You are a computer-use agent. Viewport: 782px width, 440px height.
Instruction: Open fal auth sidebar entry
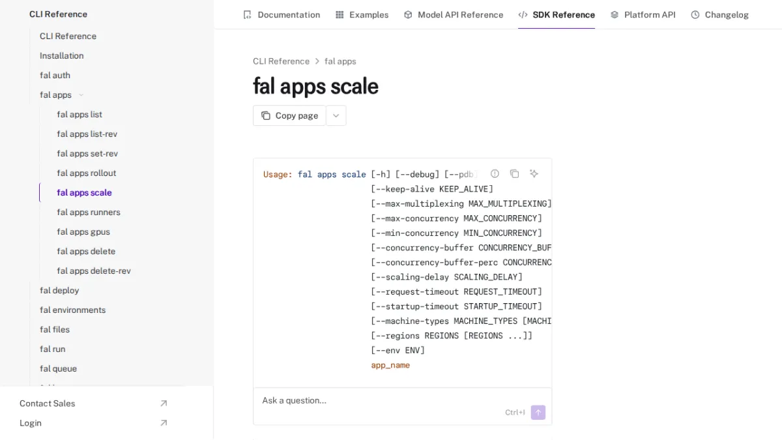click(x=55, y=75)
